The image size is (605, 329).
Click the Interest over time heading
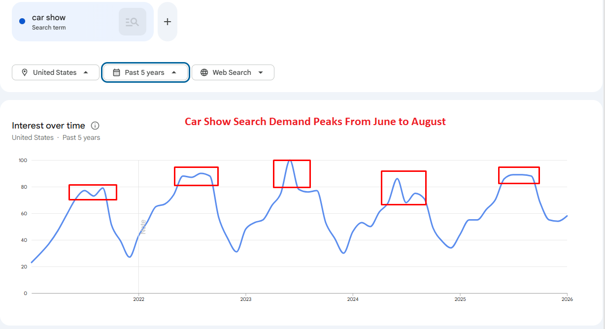[x=48, y=126]
